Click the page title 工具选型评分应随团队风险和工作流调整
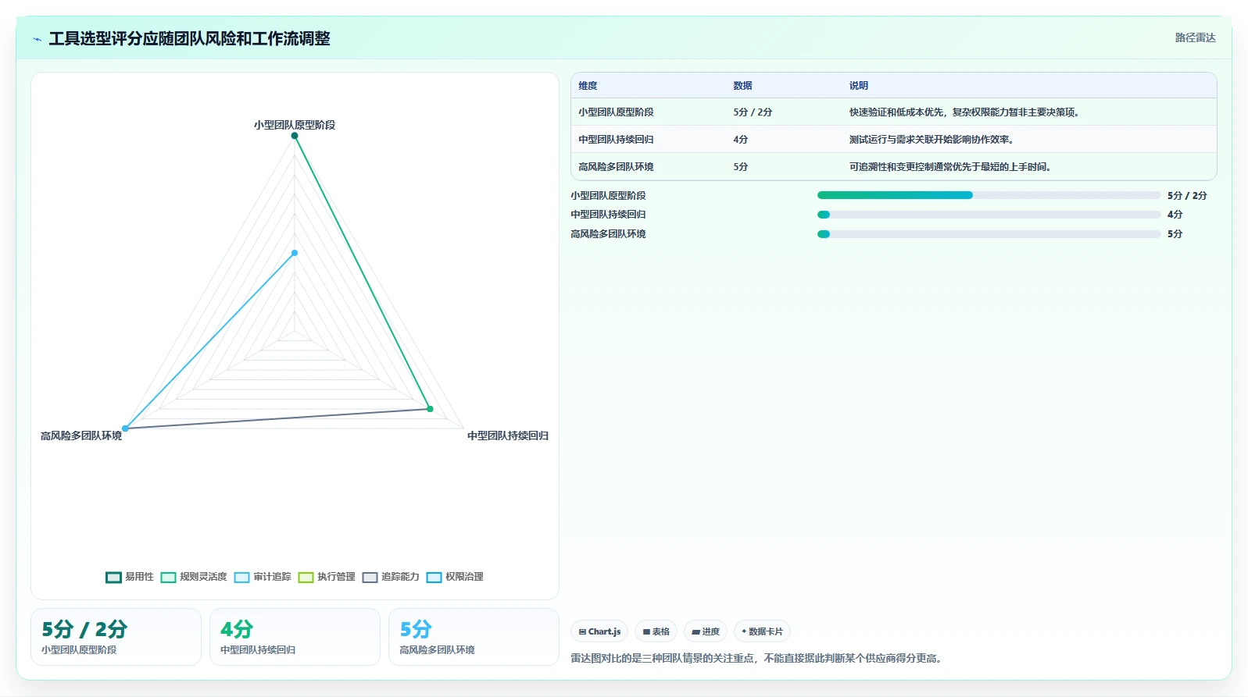Screen dimensions: 1248x697 coord(190,38)
